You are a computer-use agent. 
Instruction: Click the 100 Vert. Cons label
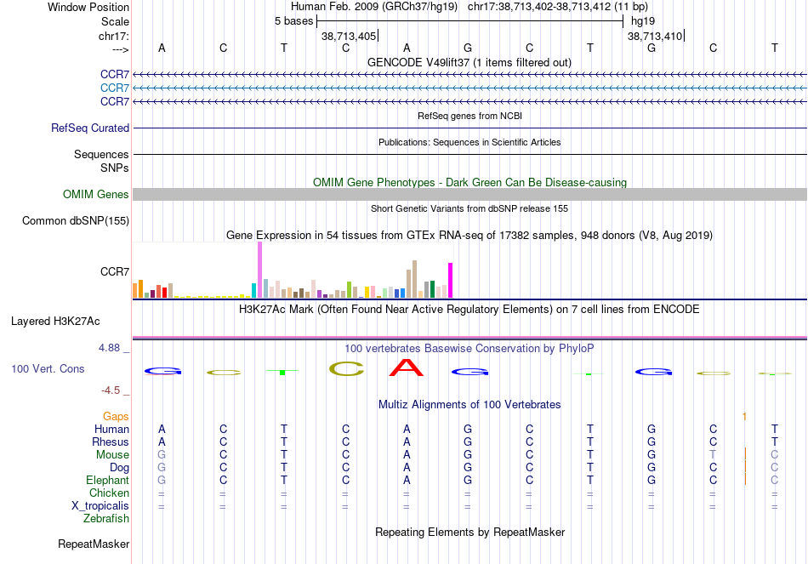tap(48, 368)
